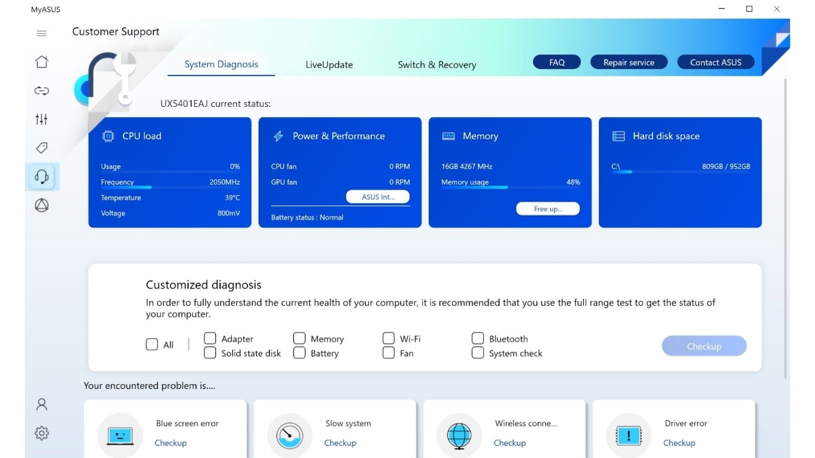The height and width of the screenshot is (458, 815).
Task: Click Checkup link under Blue screen error
Action: coord(171,443)
